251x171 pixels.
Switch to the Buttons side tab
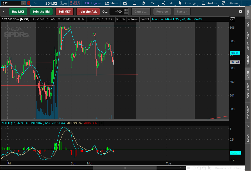[248, 60]
